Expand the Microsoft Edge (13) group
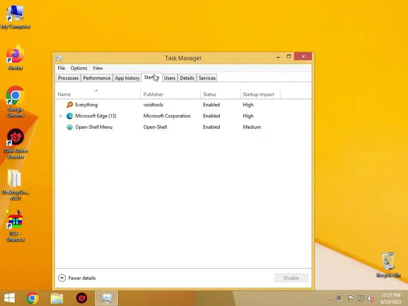Image resolution: width=408 pixels, height=306 pixels. pos(61,116)
